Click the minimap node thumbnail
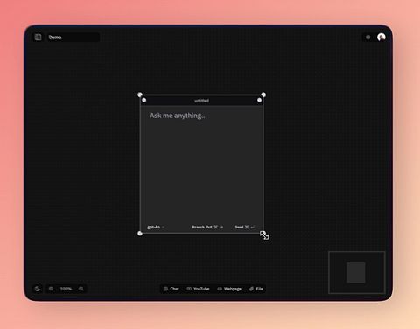Screen dimensions: 420x329 pos(356,272)
